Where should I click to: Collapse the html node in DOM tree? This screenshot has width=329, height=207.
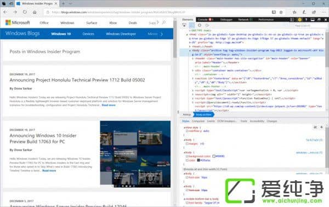[187, 34]
